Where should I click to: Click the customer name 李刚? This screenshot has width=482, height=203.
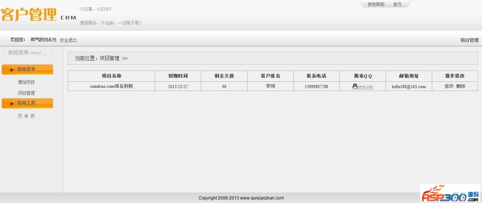[x=270, y=86]
